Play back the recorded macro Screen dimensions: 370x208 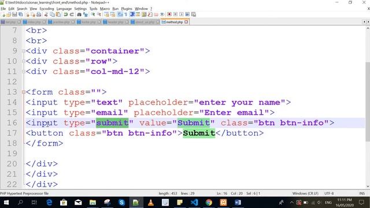click(181, 14)
